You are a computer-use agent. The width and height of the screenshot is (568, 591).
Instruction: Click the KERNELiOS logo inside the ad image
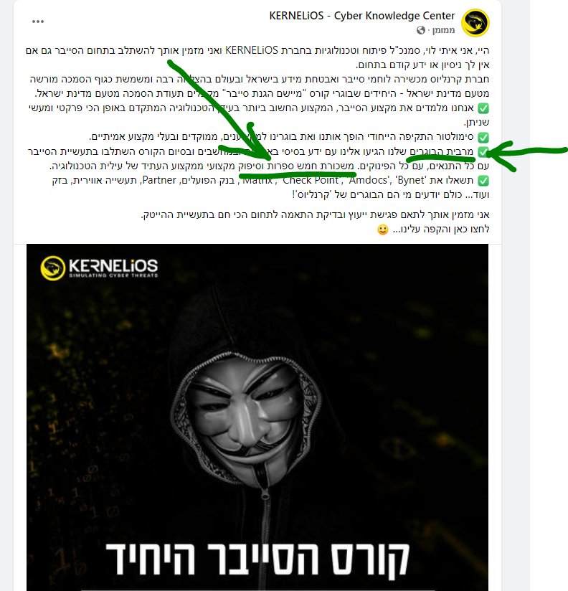99,268
